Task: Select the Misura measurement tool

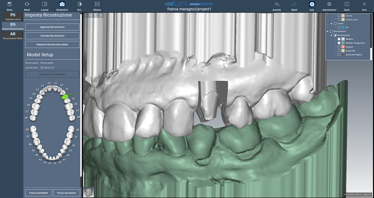Action: click(x=97, y=4)
